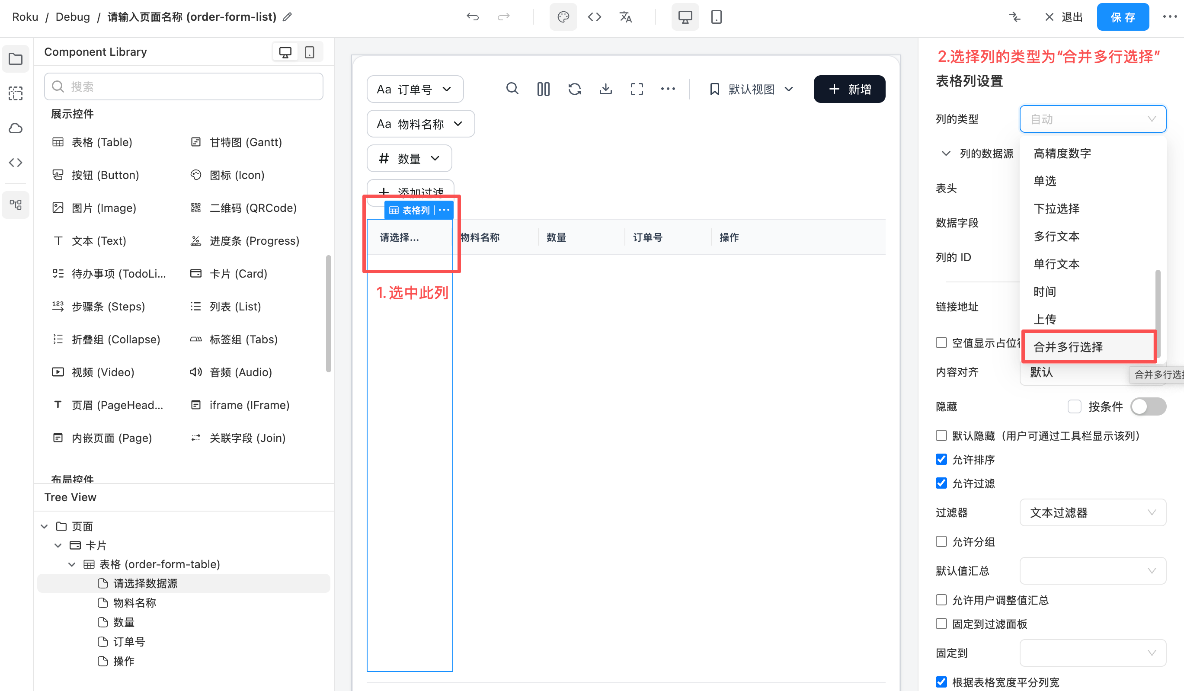Click the 保存 button
This screenshot has width=1184, height=691.
pos(1123,17)
